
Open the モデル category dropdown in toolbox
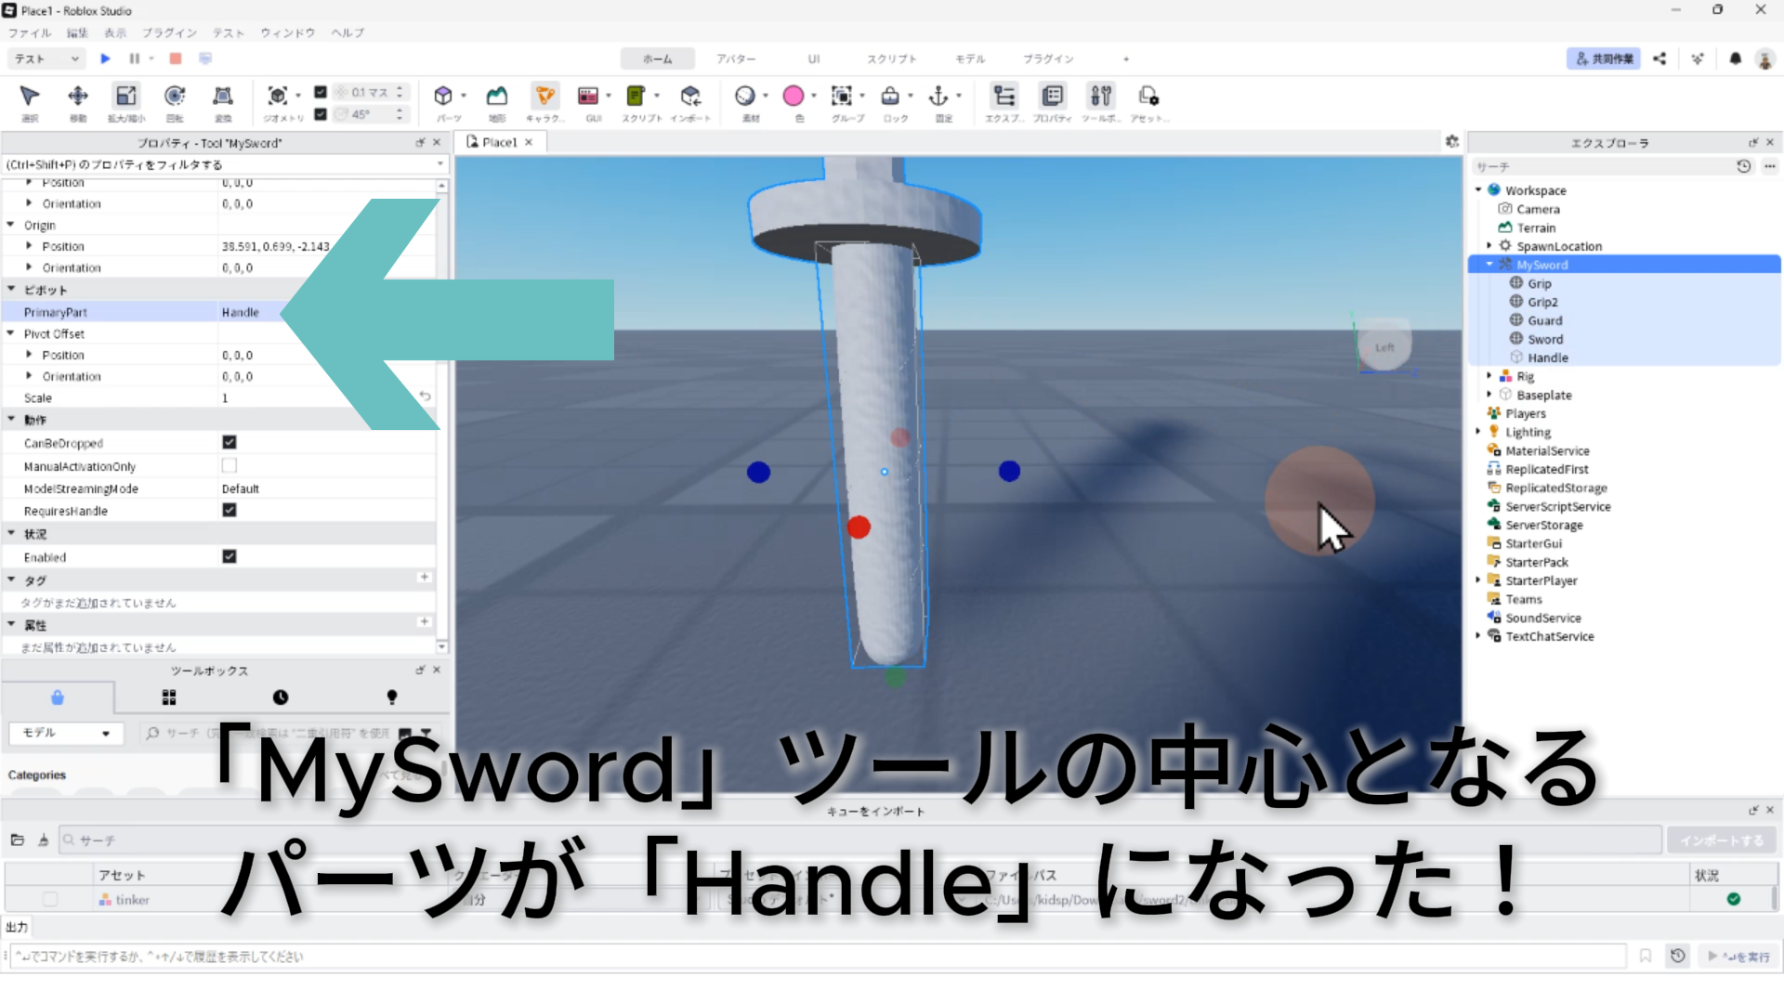tap(65, 733)
